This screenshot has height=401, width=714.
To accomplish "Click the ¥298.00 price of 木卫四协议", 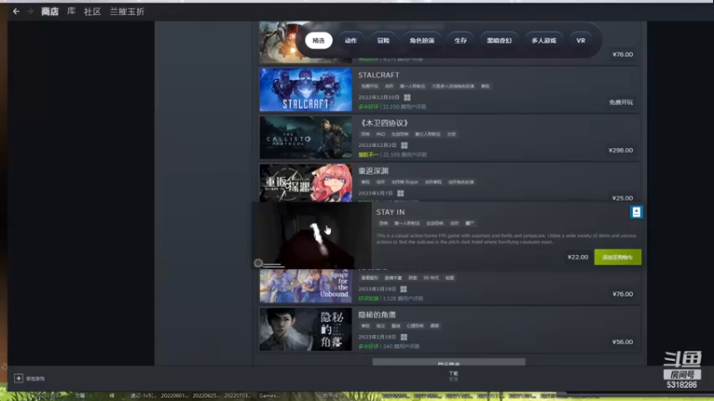I will (620, 150).
